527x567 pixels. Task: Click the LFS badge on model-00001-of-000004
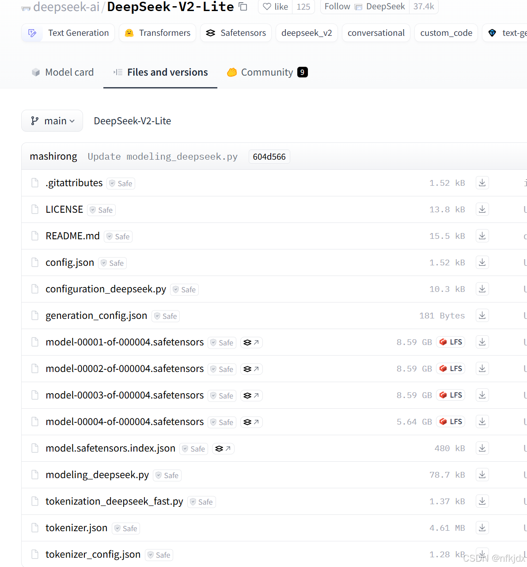coord(451,342)
